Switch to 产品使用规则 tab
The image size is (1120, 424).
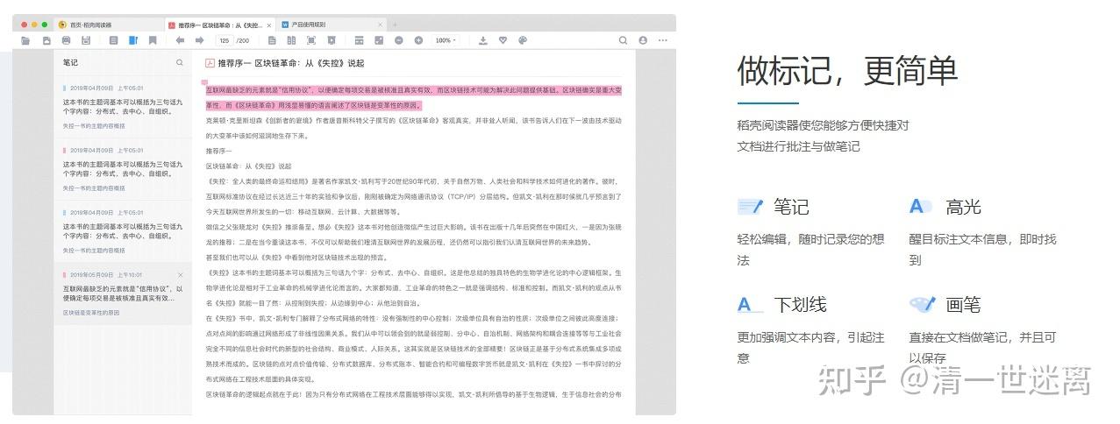click(331, 25)
